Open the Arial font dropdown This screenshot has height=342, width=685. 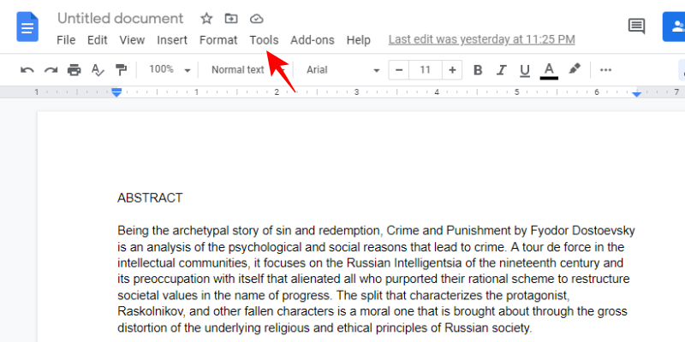(x=342, y=70)
